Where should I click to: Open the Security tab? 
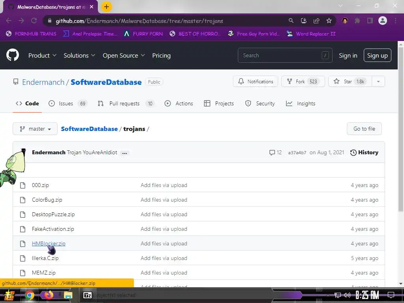click(260, 104)
